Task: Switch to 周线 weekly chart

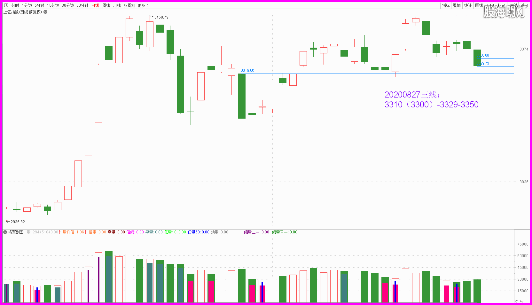Action: [x=106, y=5]
